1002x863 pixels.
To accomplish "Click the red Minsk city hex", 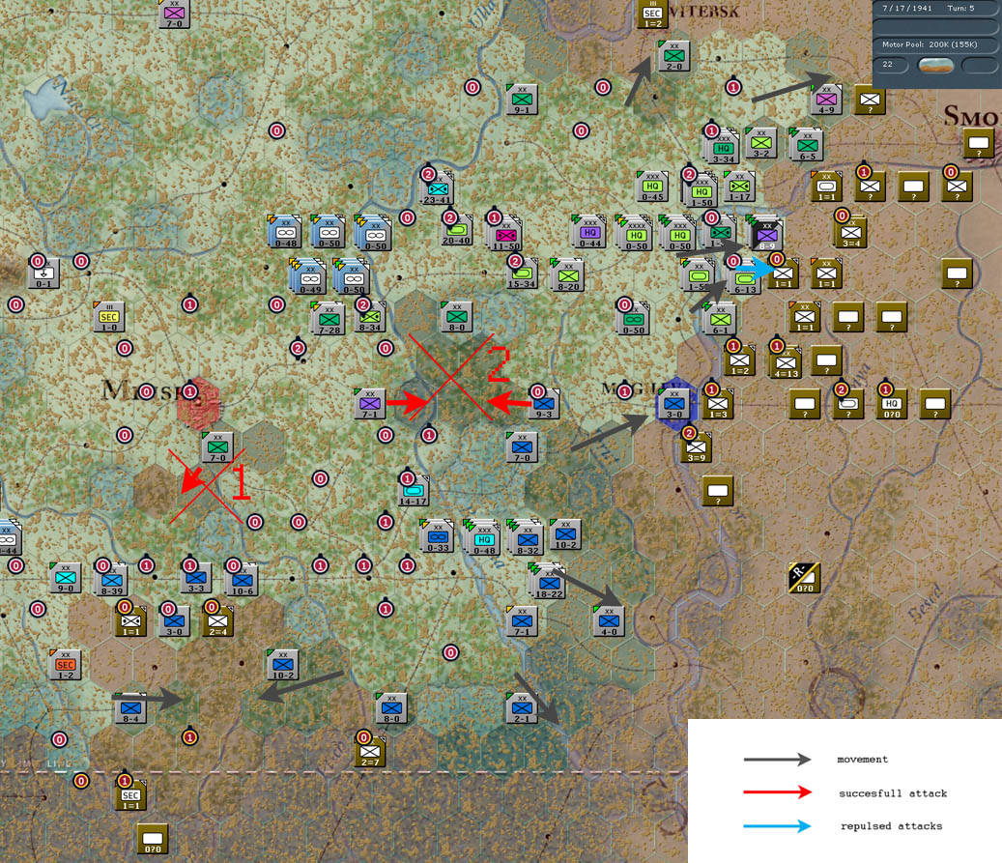I will pyautogui.click(x=198, y=404).
